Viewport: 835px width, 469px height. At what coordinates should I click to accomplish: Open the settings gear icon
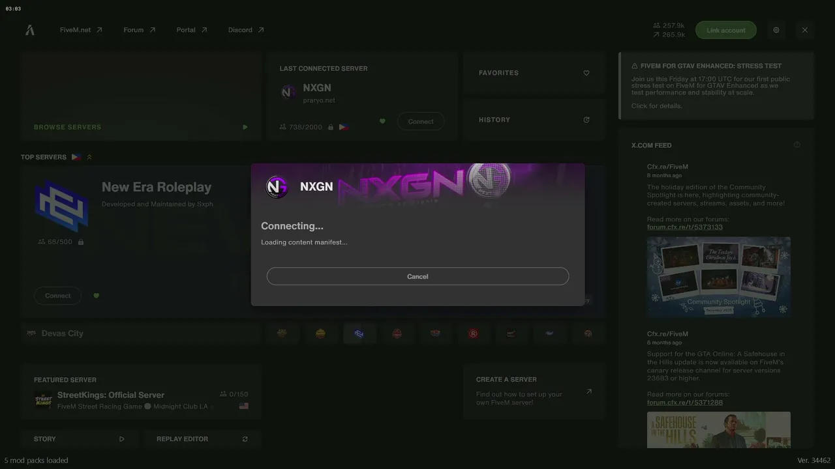(x=776, y=30)
